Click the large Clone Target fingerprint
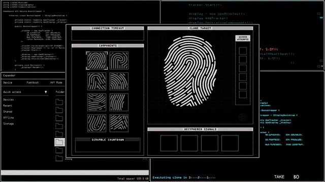Viewport: 325px width, 182px height. click(190, 71)
